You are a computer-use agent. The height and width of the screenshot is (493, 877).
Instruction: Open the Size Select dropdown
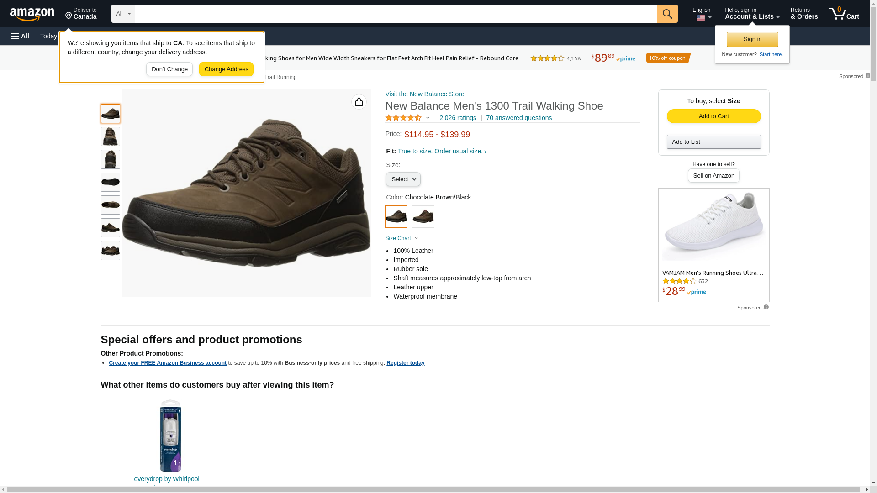(403, 179)
